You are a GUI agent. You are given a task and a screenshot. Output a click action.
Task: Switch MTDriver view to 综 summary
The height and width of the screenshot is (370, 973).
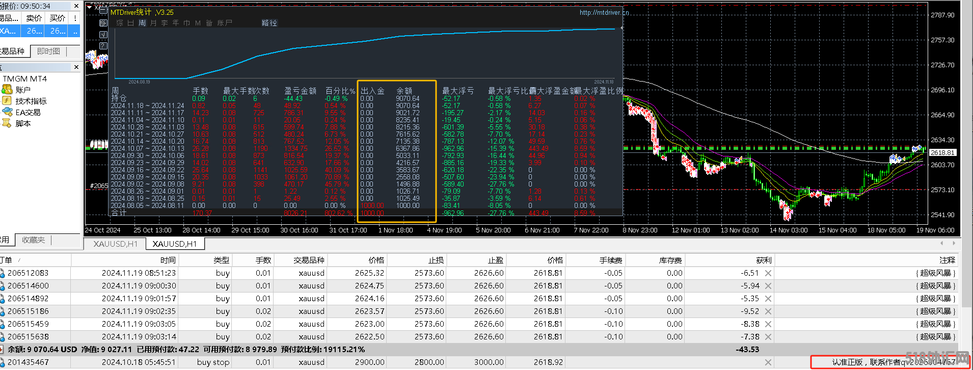pyautogui.click(x=120, y=23)
